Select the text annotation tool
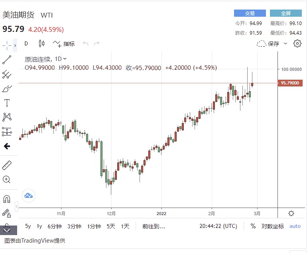Image resolution: width=307 pixels, height=253 pixels. [x=7, y=103]
